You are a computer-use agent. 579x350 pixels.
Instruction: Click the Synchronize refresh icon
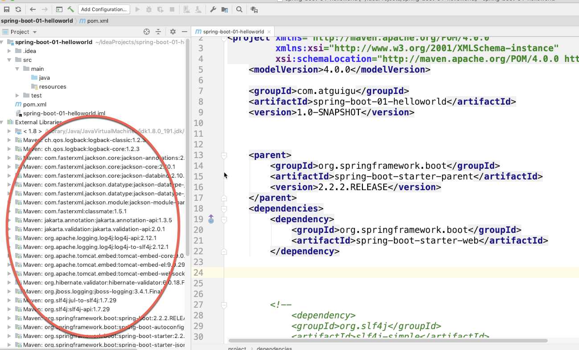tap(18, 9)
